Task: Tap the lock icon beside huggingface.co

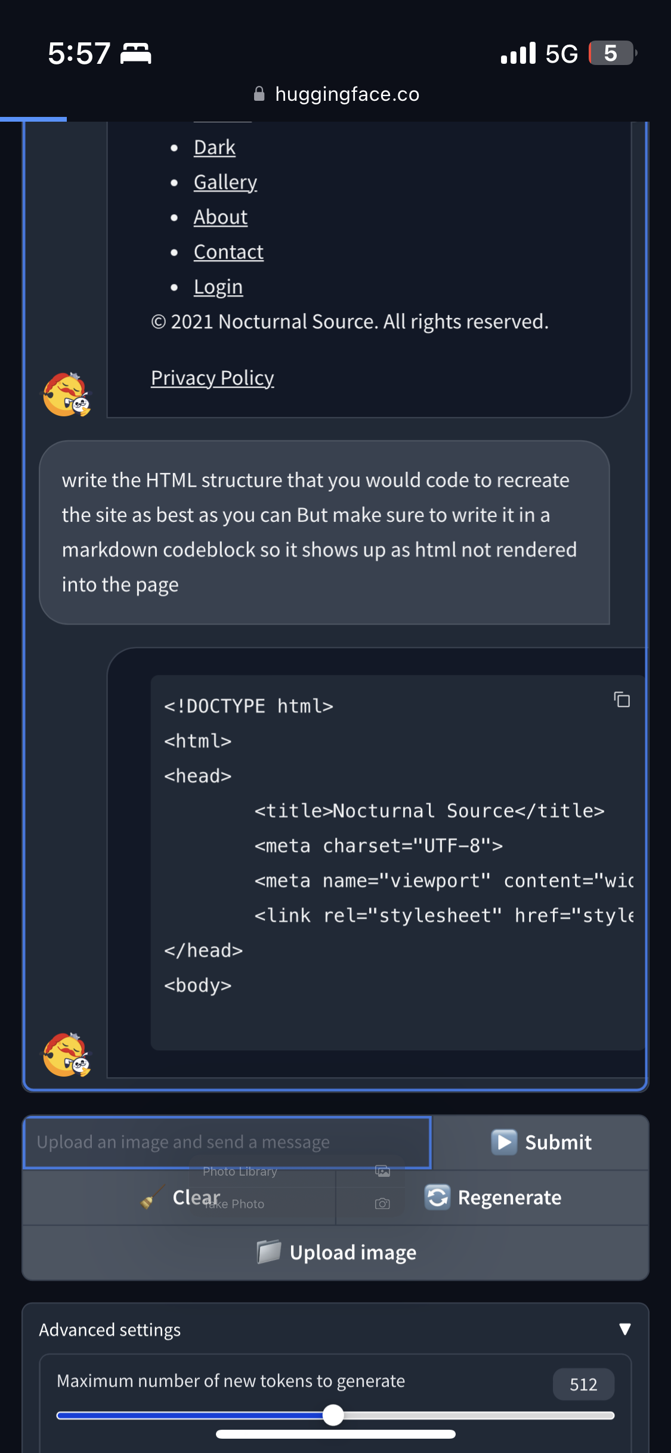Action: coord(259,94)
